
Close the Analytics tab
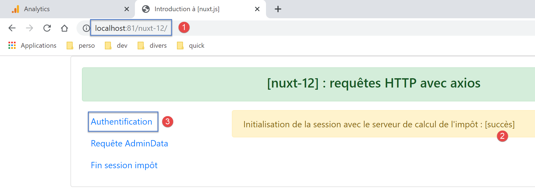(127, 9)
